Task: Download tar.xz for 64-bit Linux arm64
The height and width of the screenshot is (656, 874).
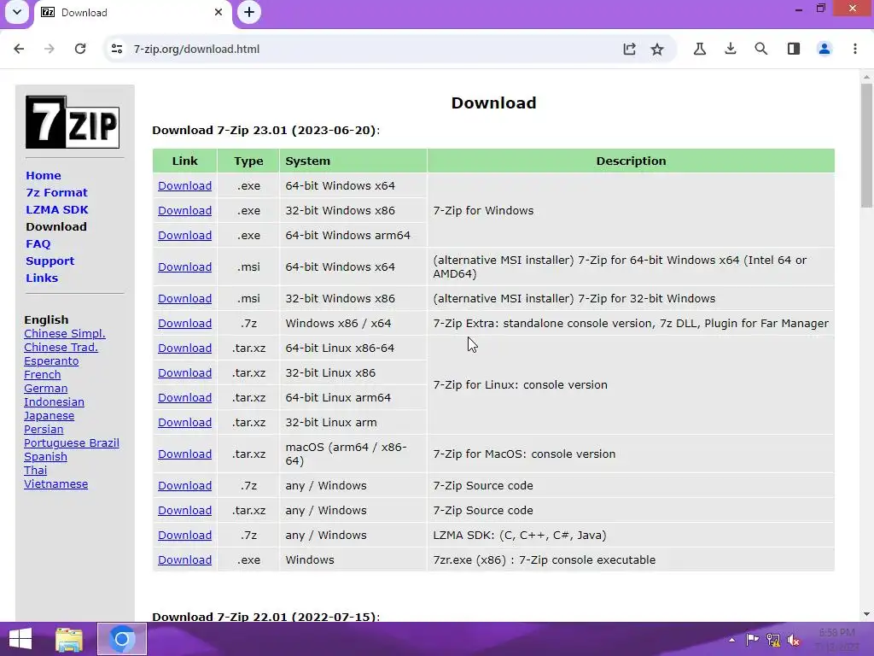Action: [184, 398]
